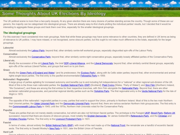Click the Scottish National Party (SNP) link
Viewport: 180px width, 135px height.
(76, 85)
